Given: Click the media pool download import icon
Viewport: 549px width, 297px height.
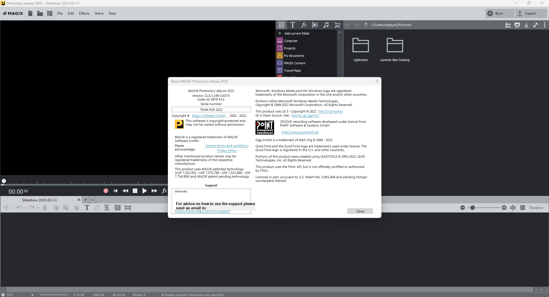Looking at the screenshot, I should (526, 25).
